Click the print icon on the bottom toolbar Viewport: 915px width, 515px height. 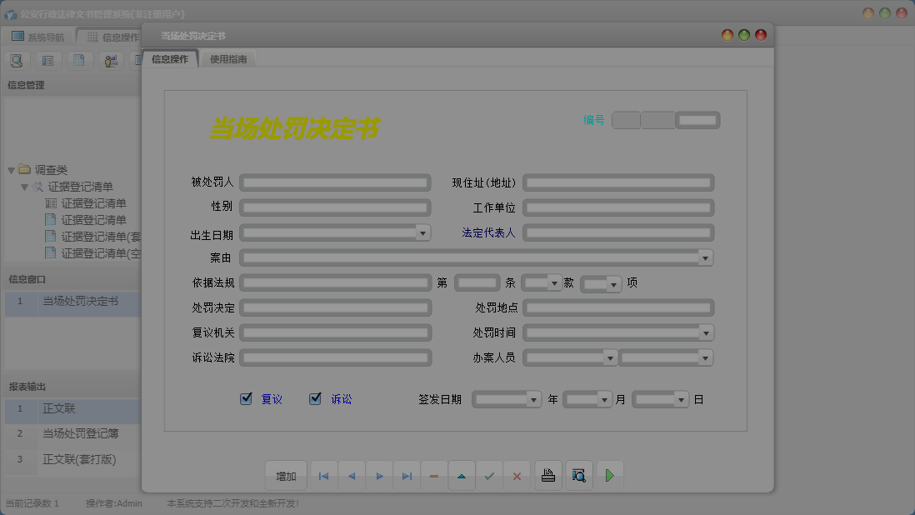[x=548, y=475]
